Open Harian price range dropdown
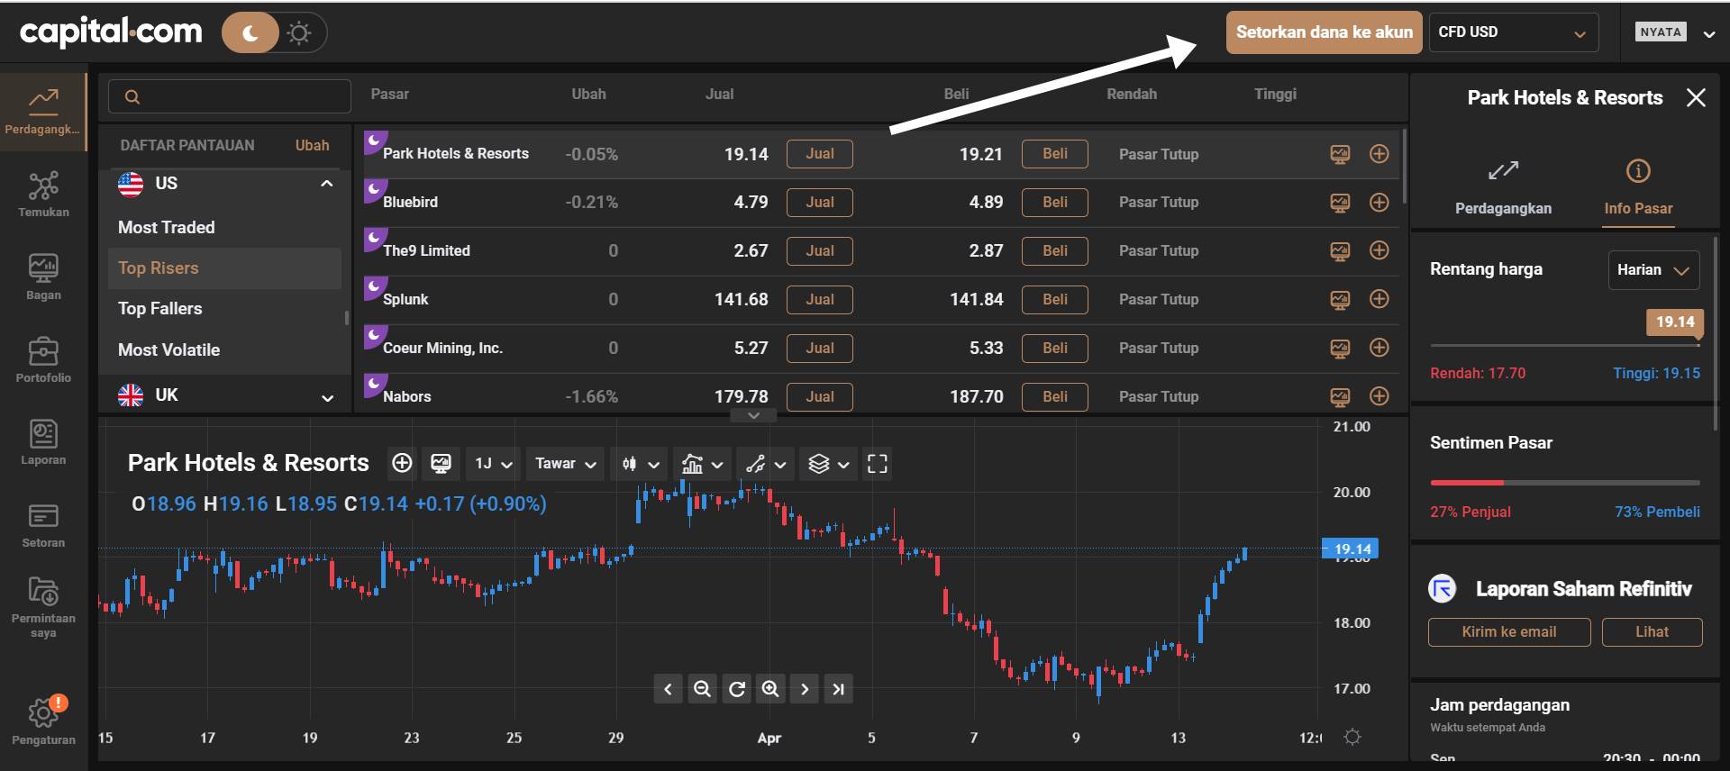1730x771 pixels. pos(1653,270)
